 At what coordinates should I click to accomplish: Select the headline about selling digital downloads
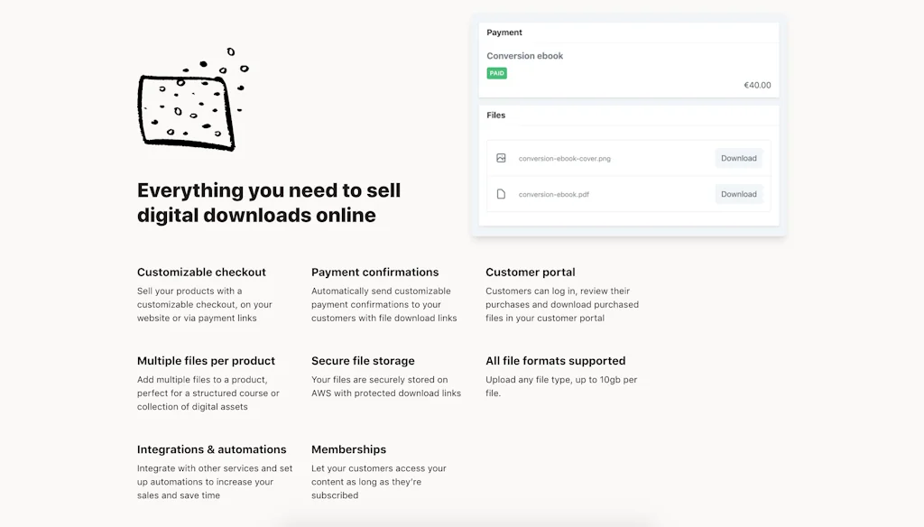[x=268, y=202]
